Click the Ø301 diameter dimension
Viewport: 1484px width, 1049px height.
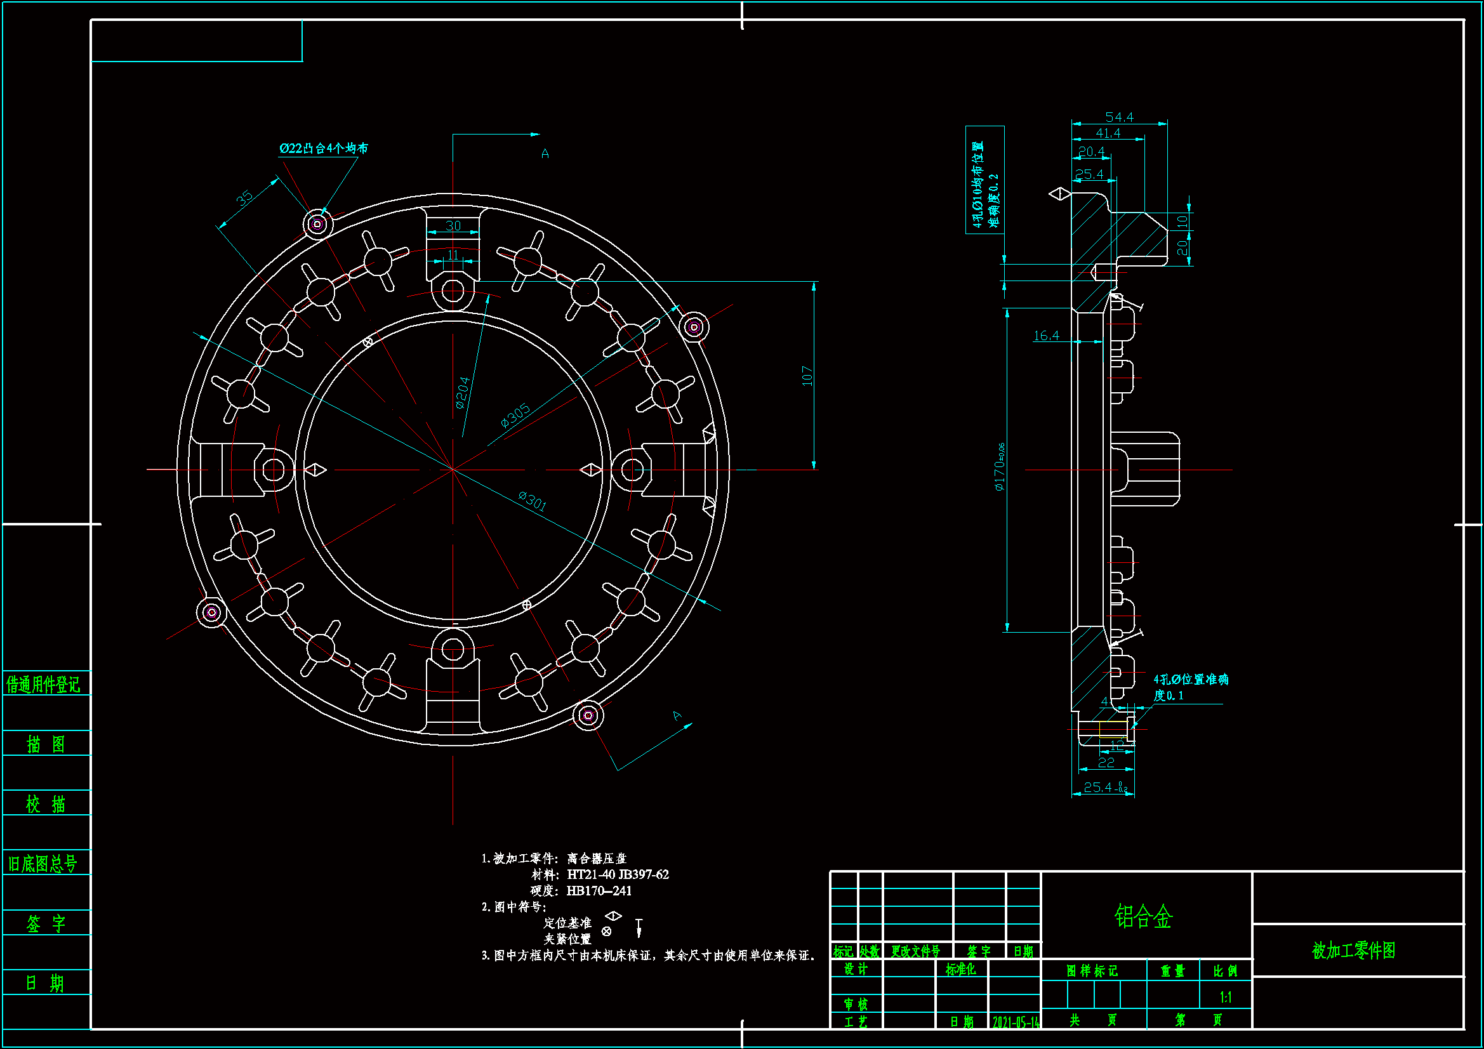(x=532, y=500)
